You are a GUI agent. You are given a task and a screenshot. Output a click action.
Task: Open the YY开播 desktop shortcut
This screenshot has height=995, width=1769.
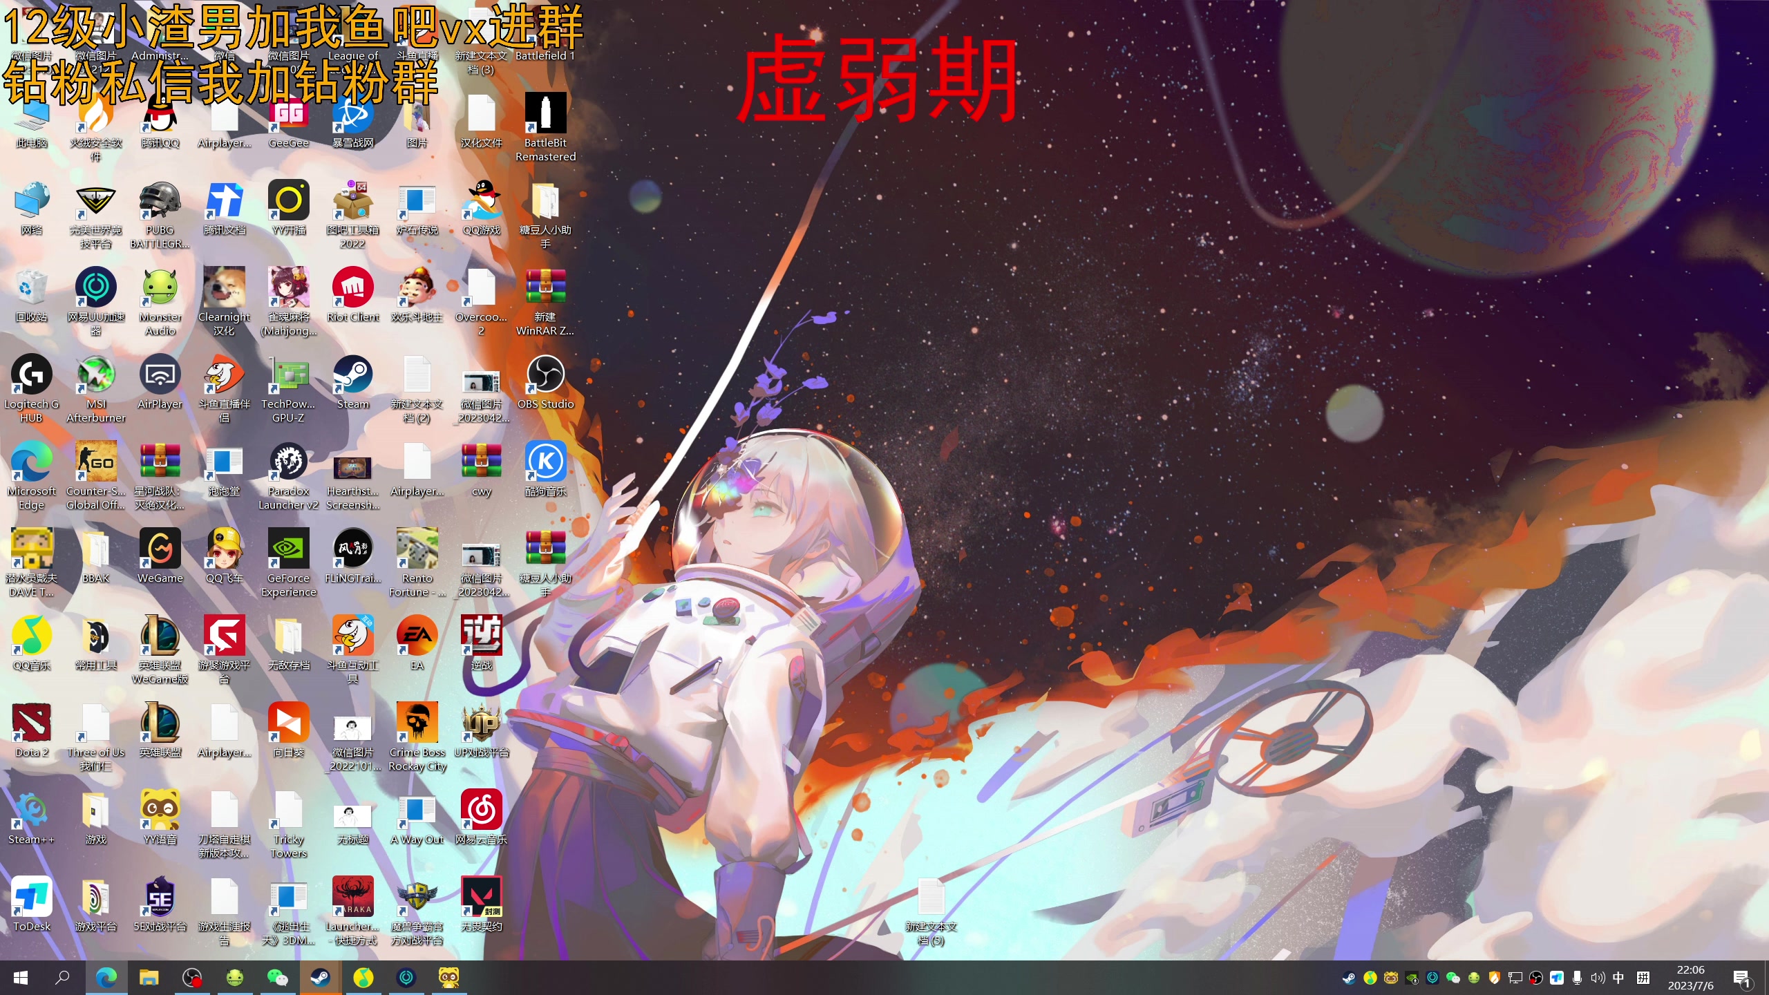(x=289, y=208)
